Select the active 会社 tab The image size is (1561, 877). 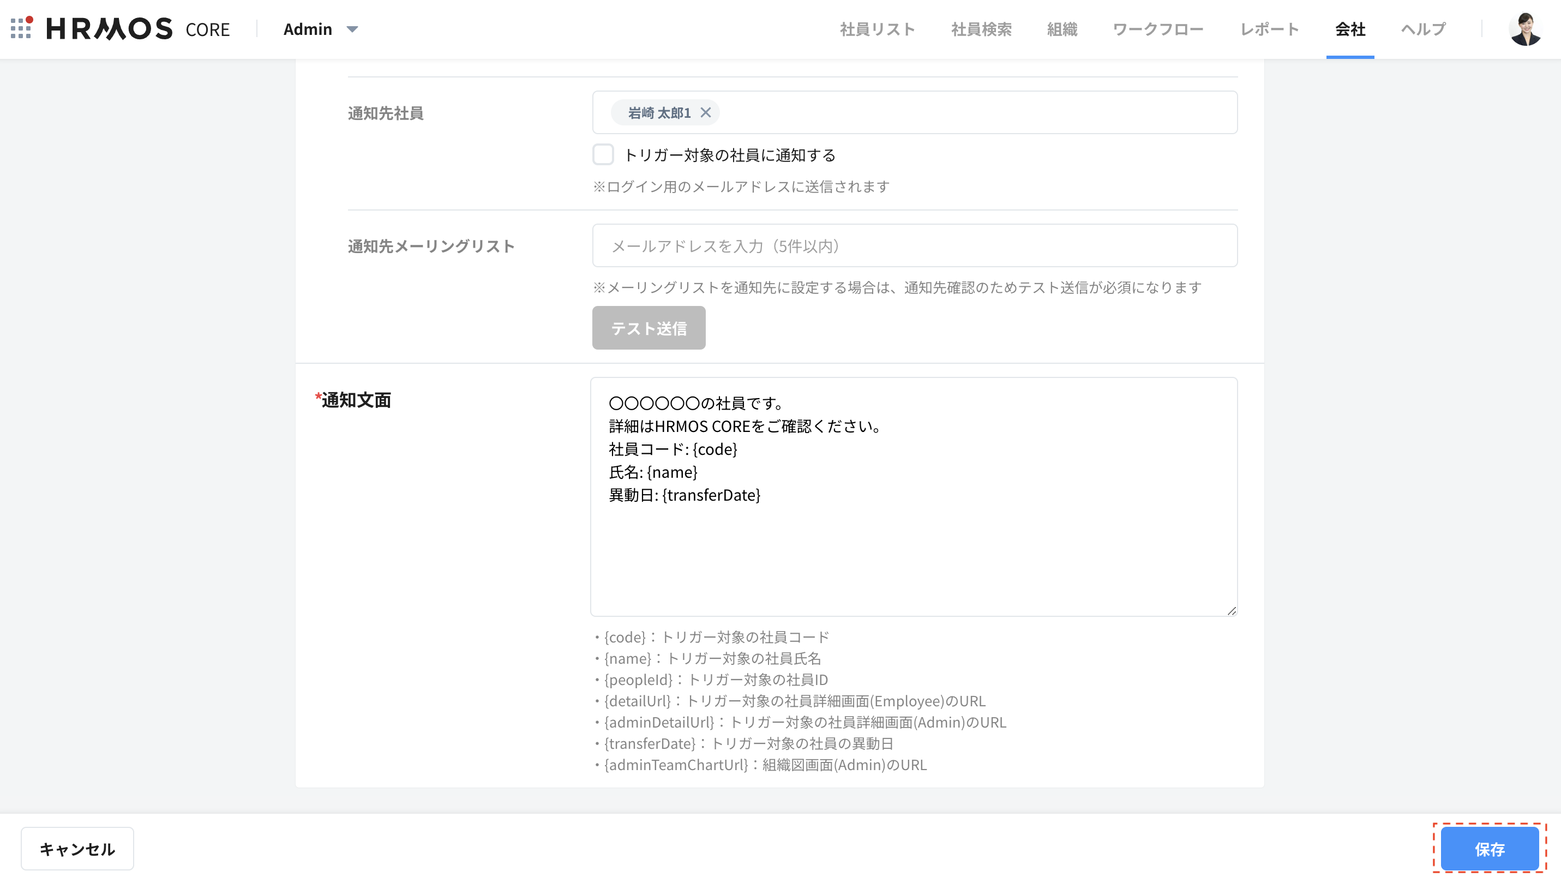coord(1349,29)
